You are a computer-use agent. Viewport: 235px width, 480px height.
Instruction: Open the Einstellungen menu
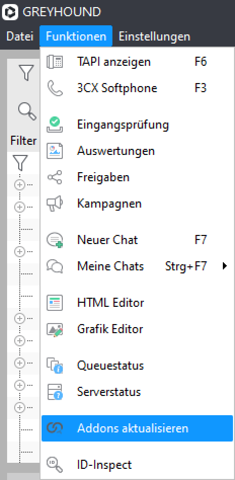(154, 37)
